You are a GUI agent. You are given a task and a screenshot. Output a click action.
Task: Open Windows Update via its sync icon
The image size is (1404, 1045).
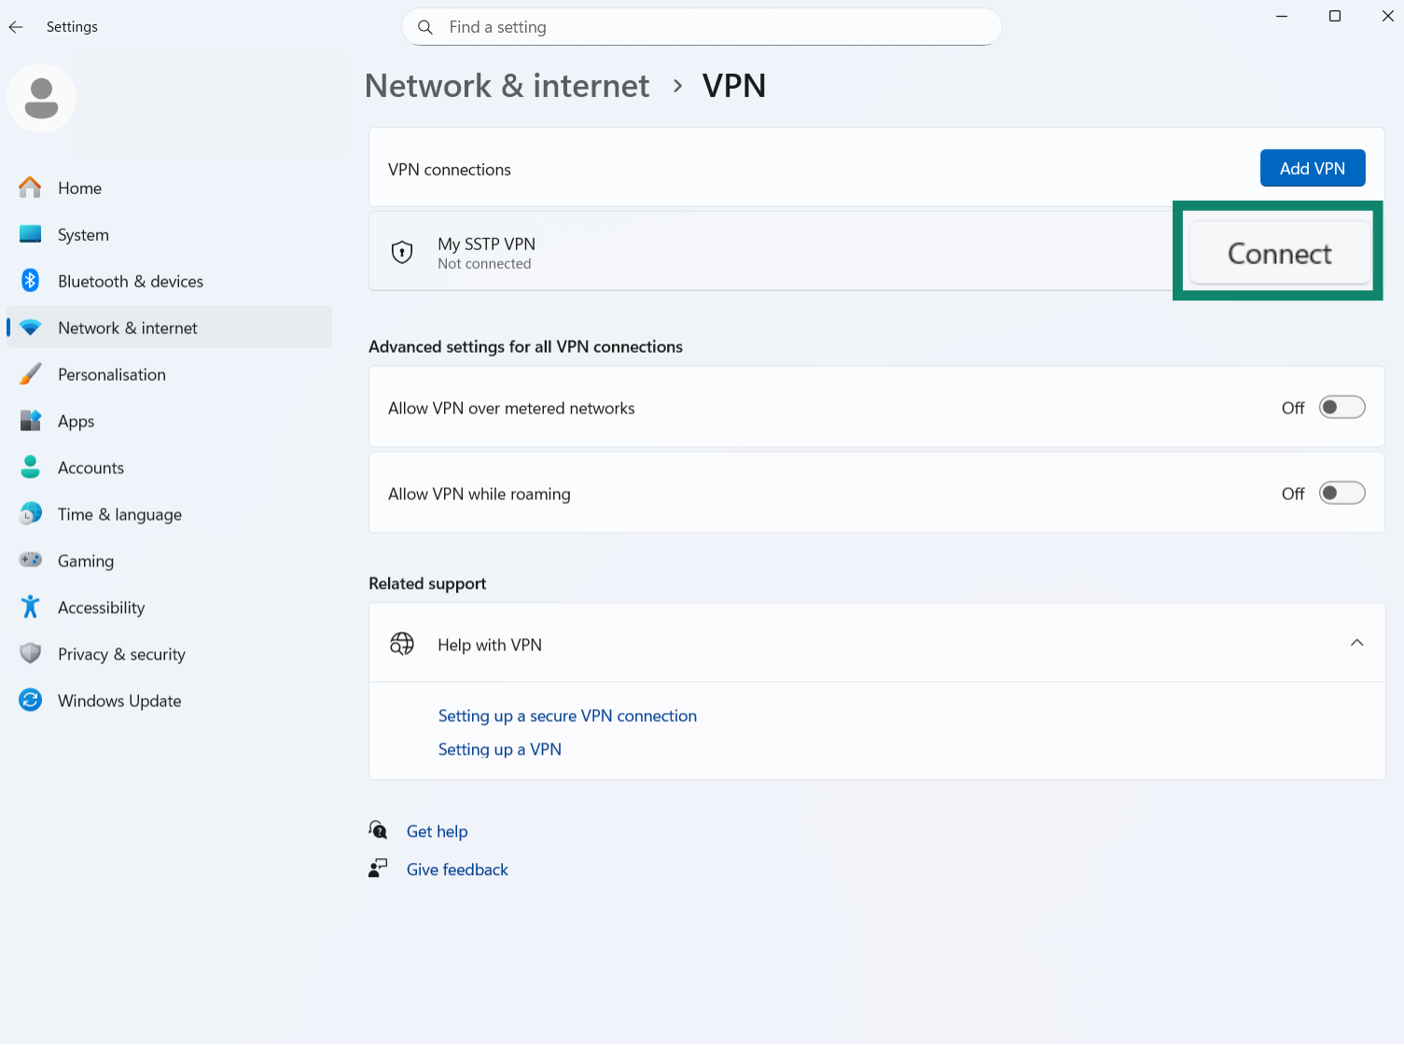tap(31, 700)
